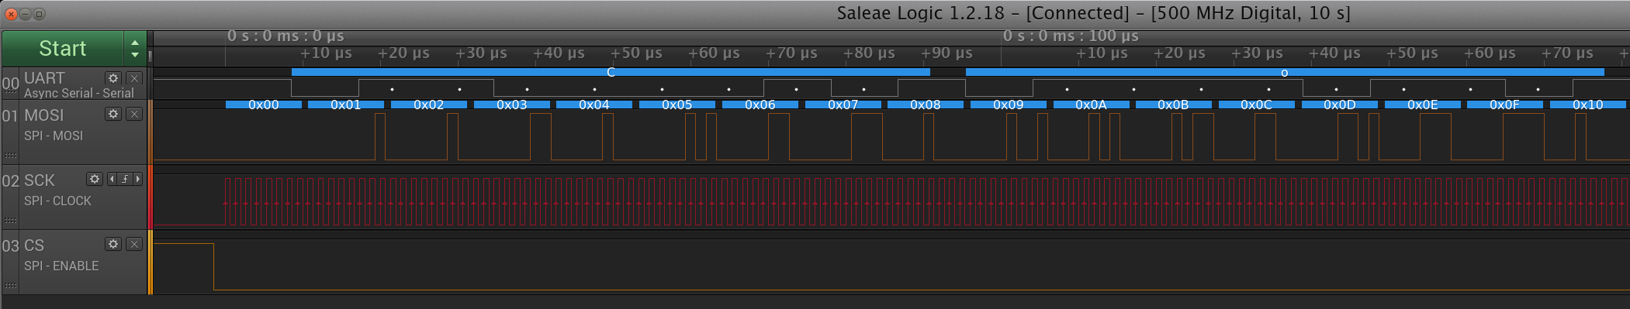Start the logic capture
Viewport: 1630px width, 309px height.
click(63, 49)
